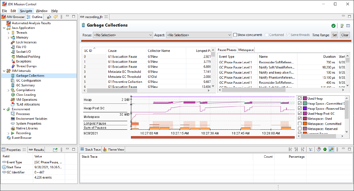Uncheck the Used Heap chart series
The image size is (354, 191).
coord(300,98)
